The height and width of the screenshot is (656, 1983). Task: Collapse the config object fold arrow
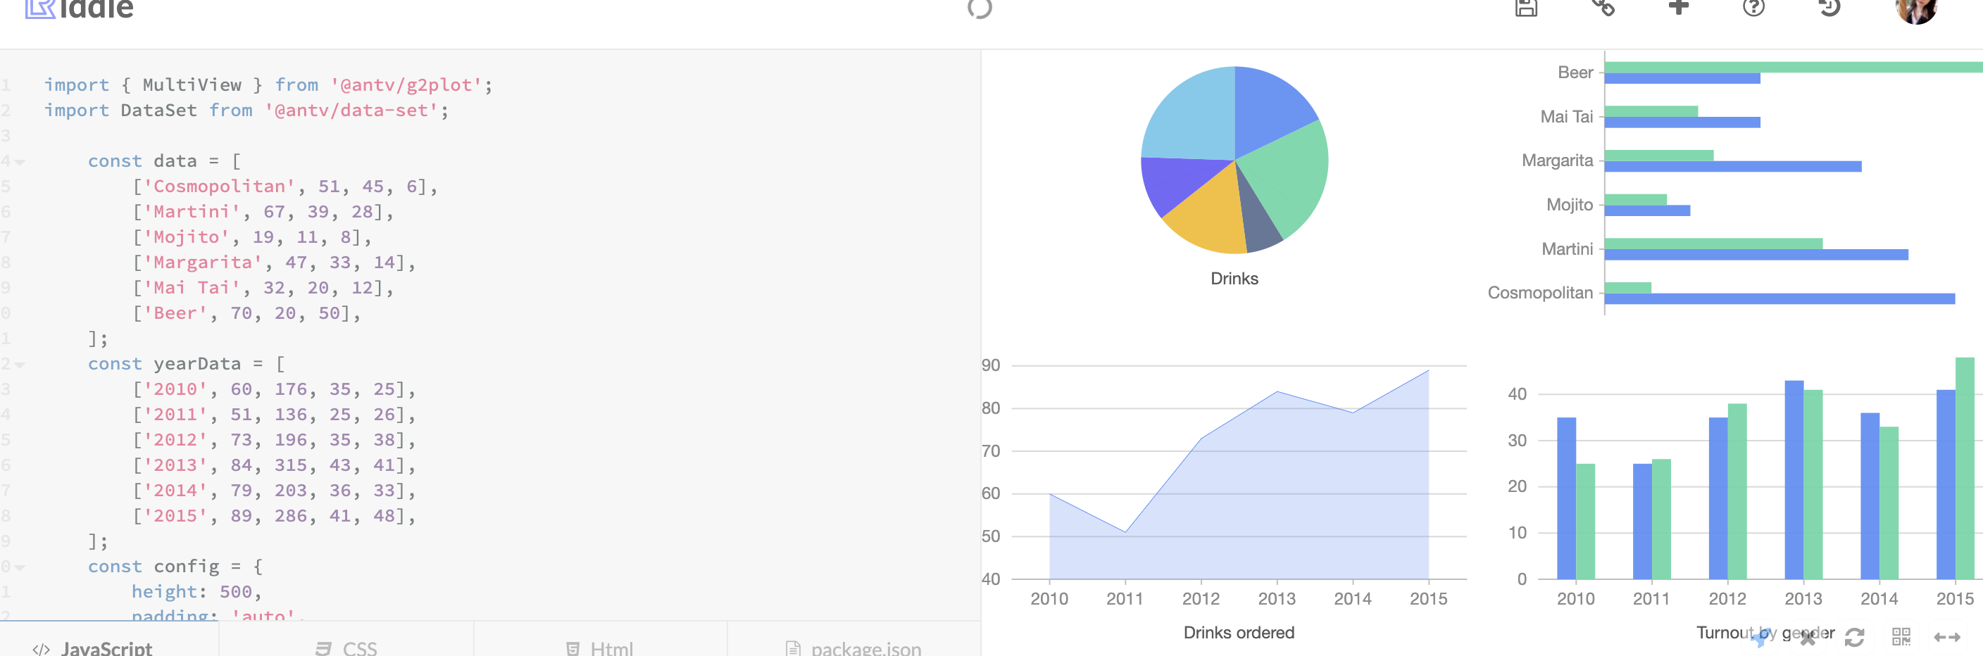coord(20,567)
